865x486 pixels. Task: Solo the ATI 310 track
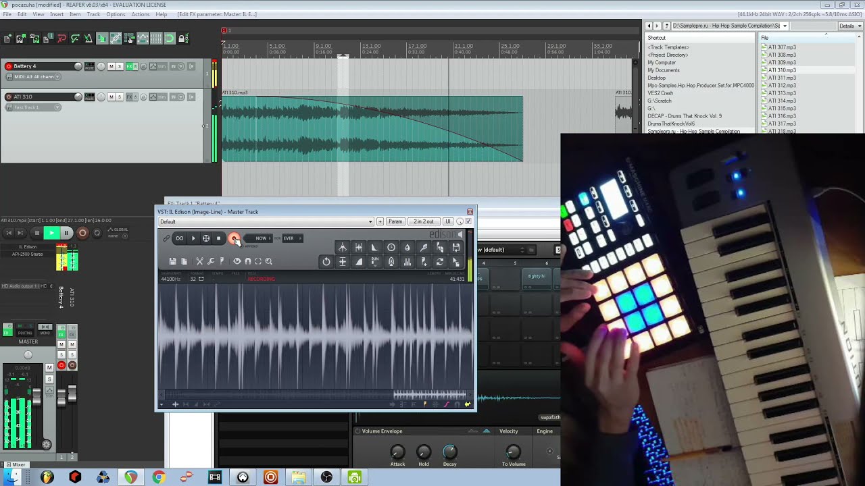click(120, 97)
